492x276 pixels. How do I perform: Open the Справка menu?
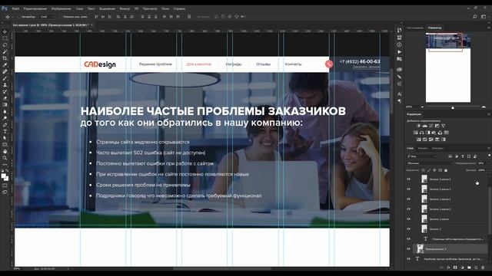[x=179, y=8]
